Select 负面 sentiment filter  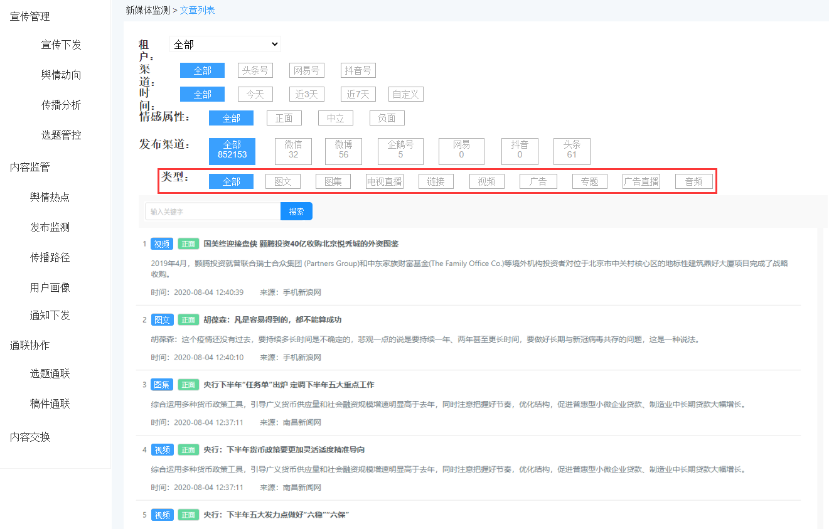387,118
